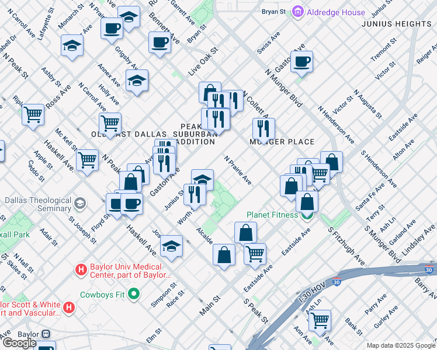Open Baylor Univ Medical Center hospital marker
Image resolution: width=437 pixels, height=350 pixels.
tap(81, 269)
